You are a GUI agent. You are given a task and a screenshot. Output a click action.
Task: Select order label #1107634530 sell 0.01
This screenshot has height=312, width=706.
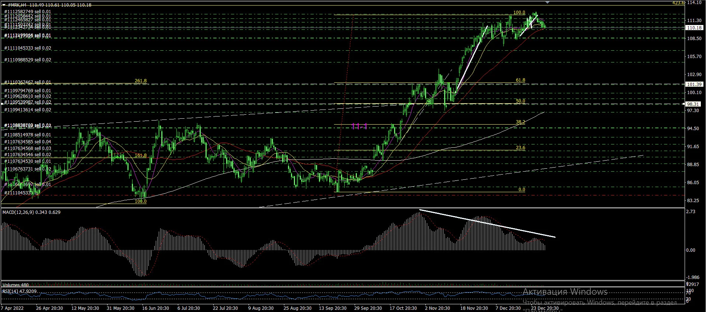click(x=28, y=161)
